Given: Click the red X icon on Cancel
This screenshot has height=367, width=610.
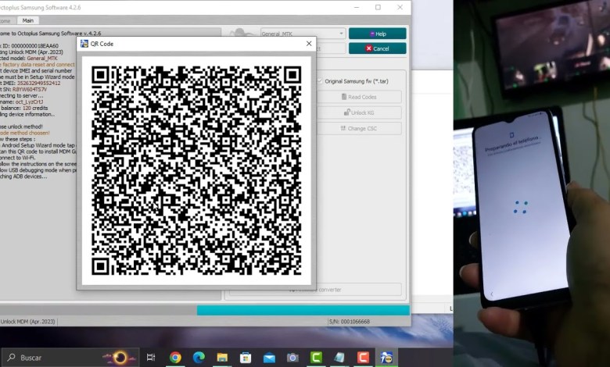Looking at the screenshot, I should [368, 48].
